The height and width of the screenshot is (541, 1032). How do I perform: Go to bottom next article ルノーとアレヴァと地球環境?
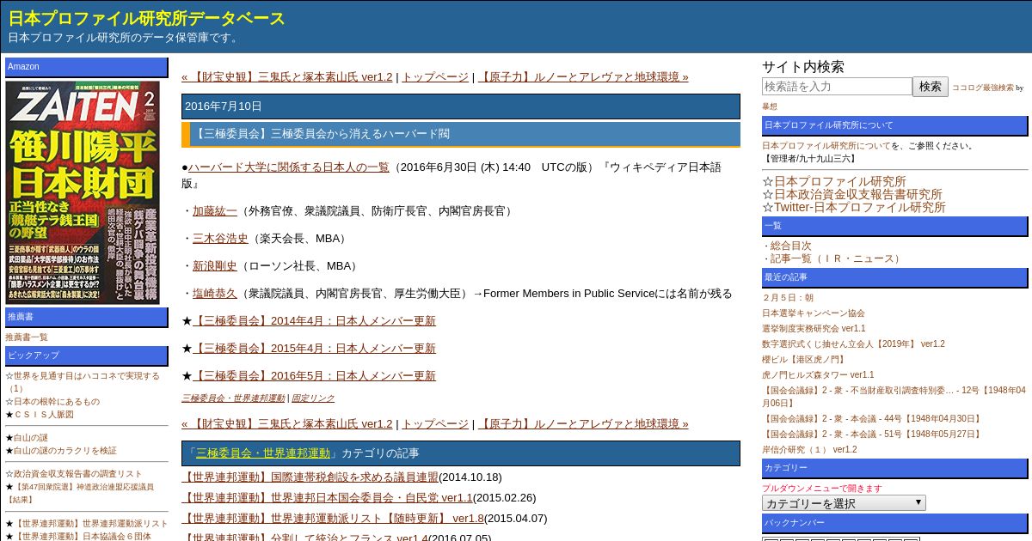click(x=583, y=423)
